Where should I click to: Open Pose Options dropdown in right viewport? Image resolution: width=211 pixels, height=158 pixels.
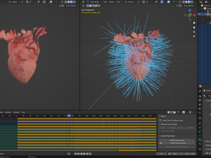click(189, 6)
